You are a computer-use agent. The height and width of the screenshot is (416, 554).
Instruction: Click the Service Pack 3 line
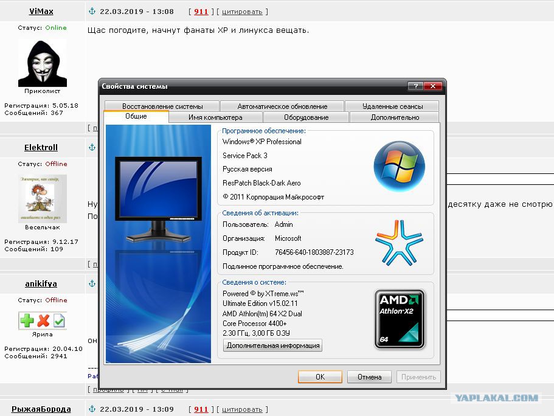pyautogui.click(x=245, y=156)
